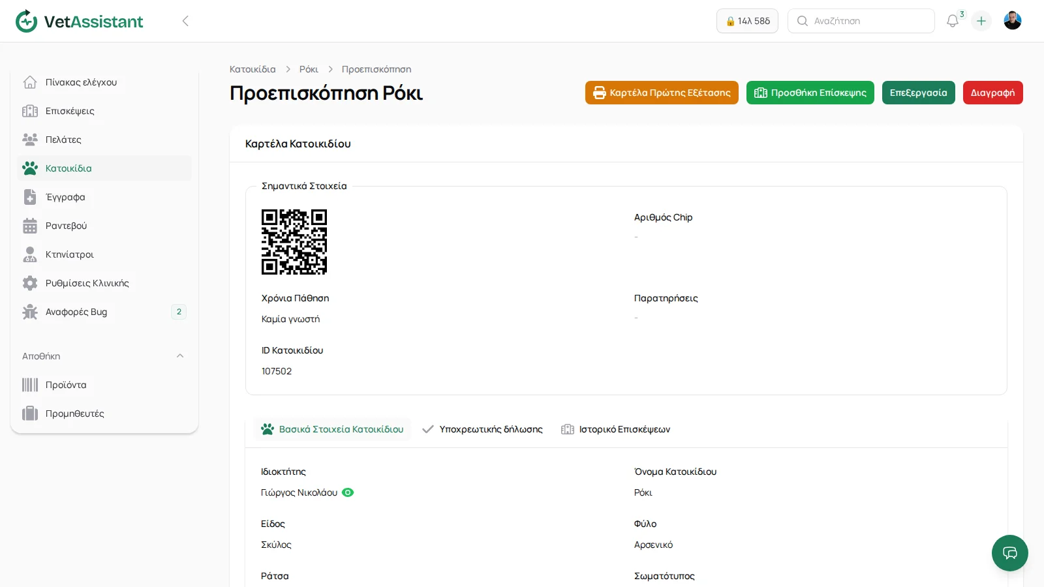Print Καρτέλα Πρώτης Εξέτασης

[x=662, y=93]
